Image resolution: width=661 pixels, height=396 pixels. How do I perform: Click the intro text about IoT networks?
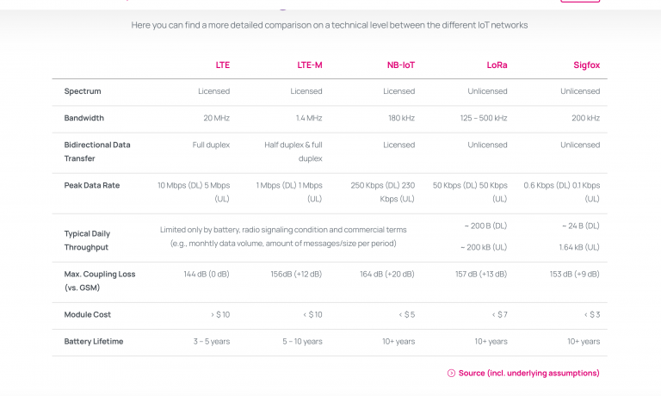330,25
